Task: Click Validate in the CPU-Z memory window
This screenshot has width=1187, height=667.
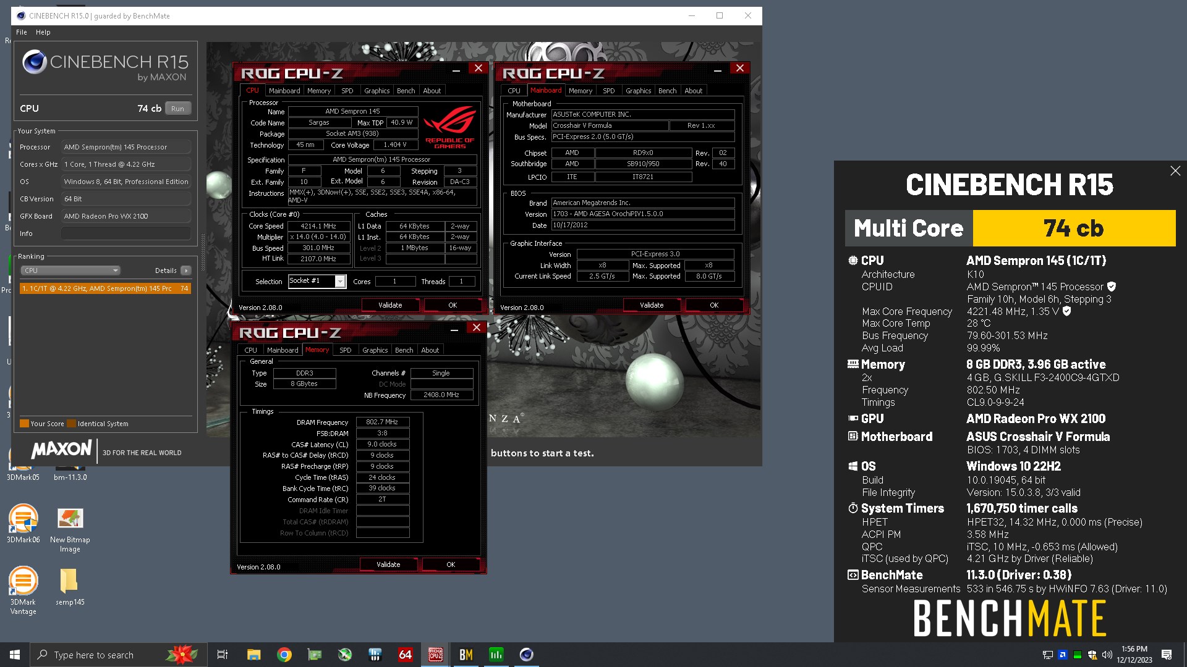Action: (388, 564)
